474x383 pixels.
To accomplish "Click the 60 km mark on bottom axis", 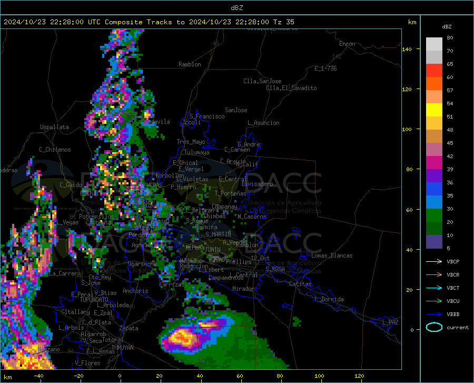I will 240,376.
